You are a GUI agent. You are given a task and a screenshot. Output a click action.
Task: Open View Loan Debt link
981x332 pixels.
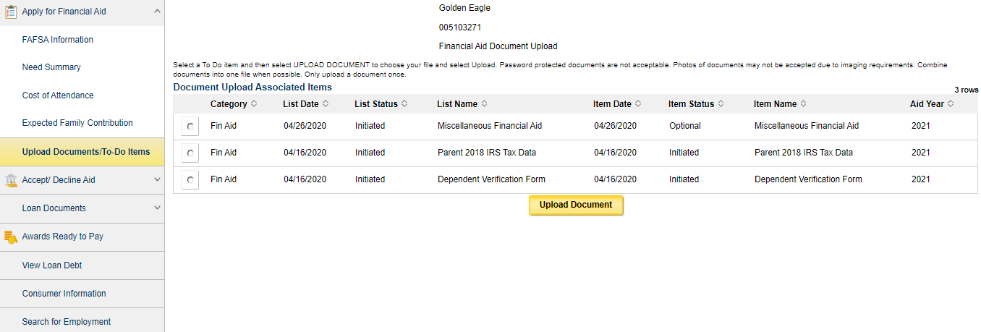coord(52,265)
